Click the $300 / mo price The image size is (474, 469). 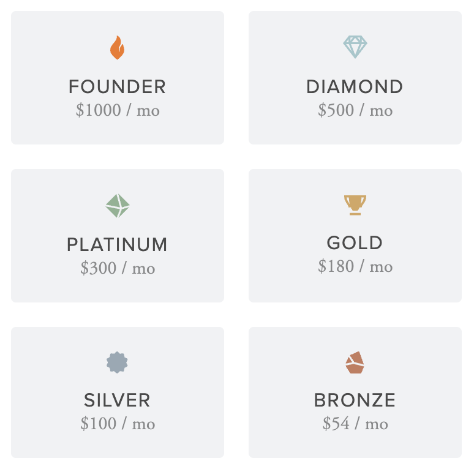click(x=118, y=268)
